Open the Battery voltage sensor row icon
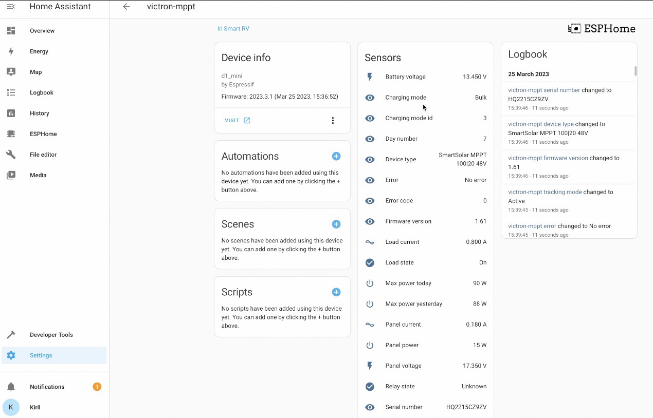 point(370,77)
